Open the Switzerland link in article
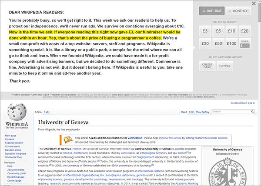The width and height of the screenshot is (261, 186). 80,153
